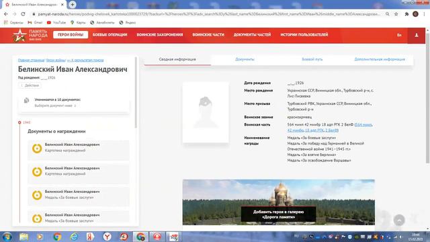
Task: Click the system tray volume icon
Action: [400, 237]
